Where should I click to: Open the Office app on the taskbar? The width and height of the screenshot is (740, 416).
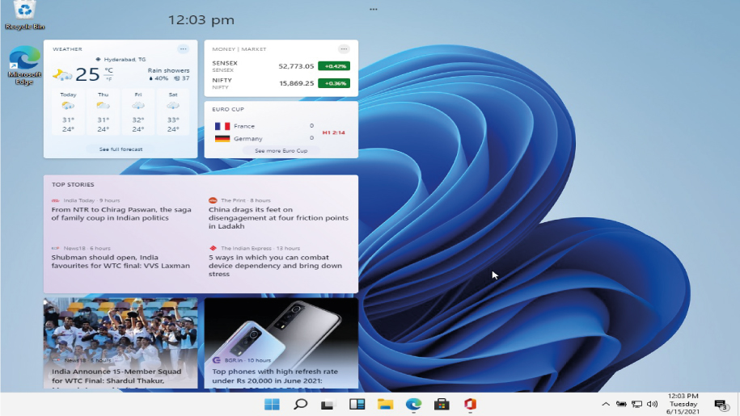click(470, 404)
